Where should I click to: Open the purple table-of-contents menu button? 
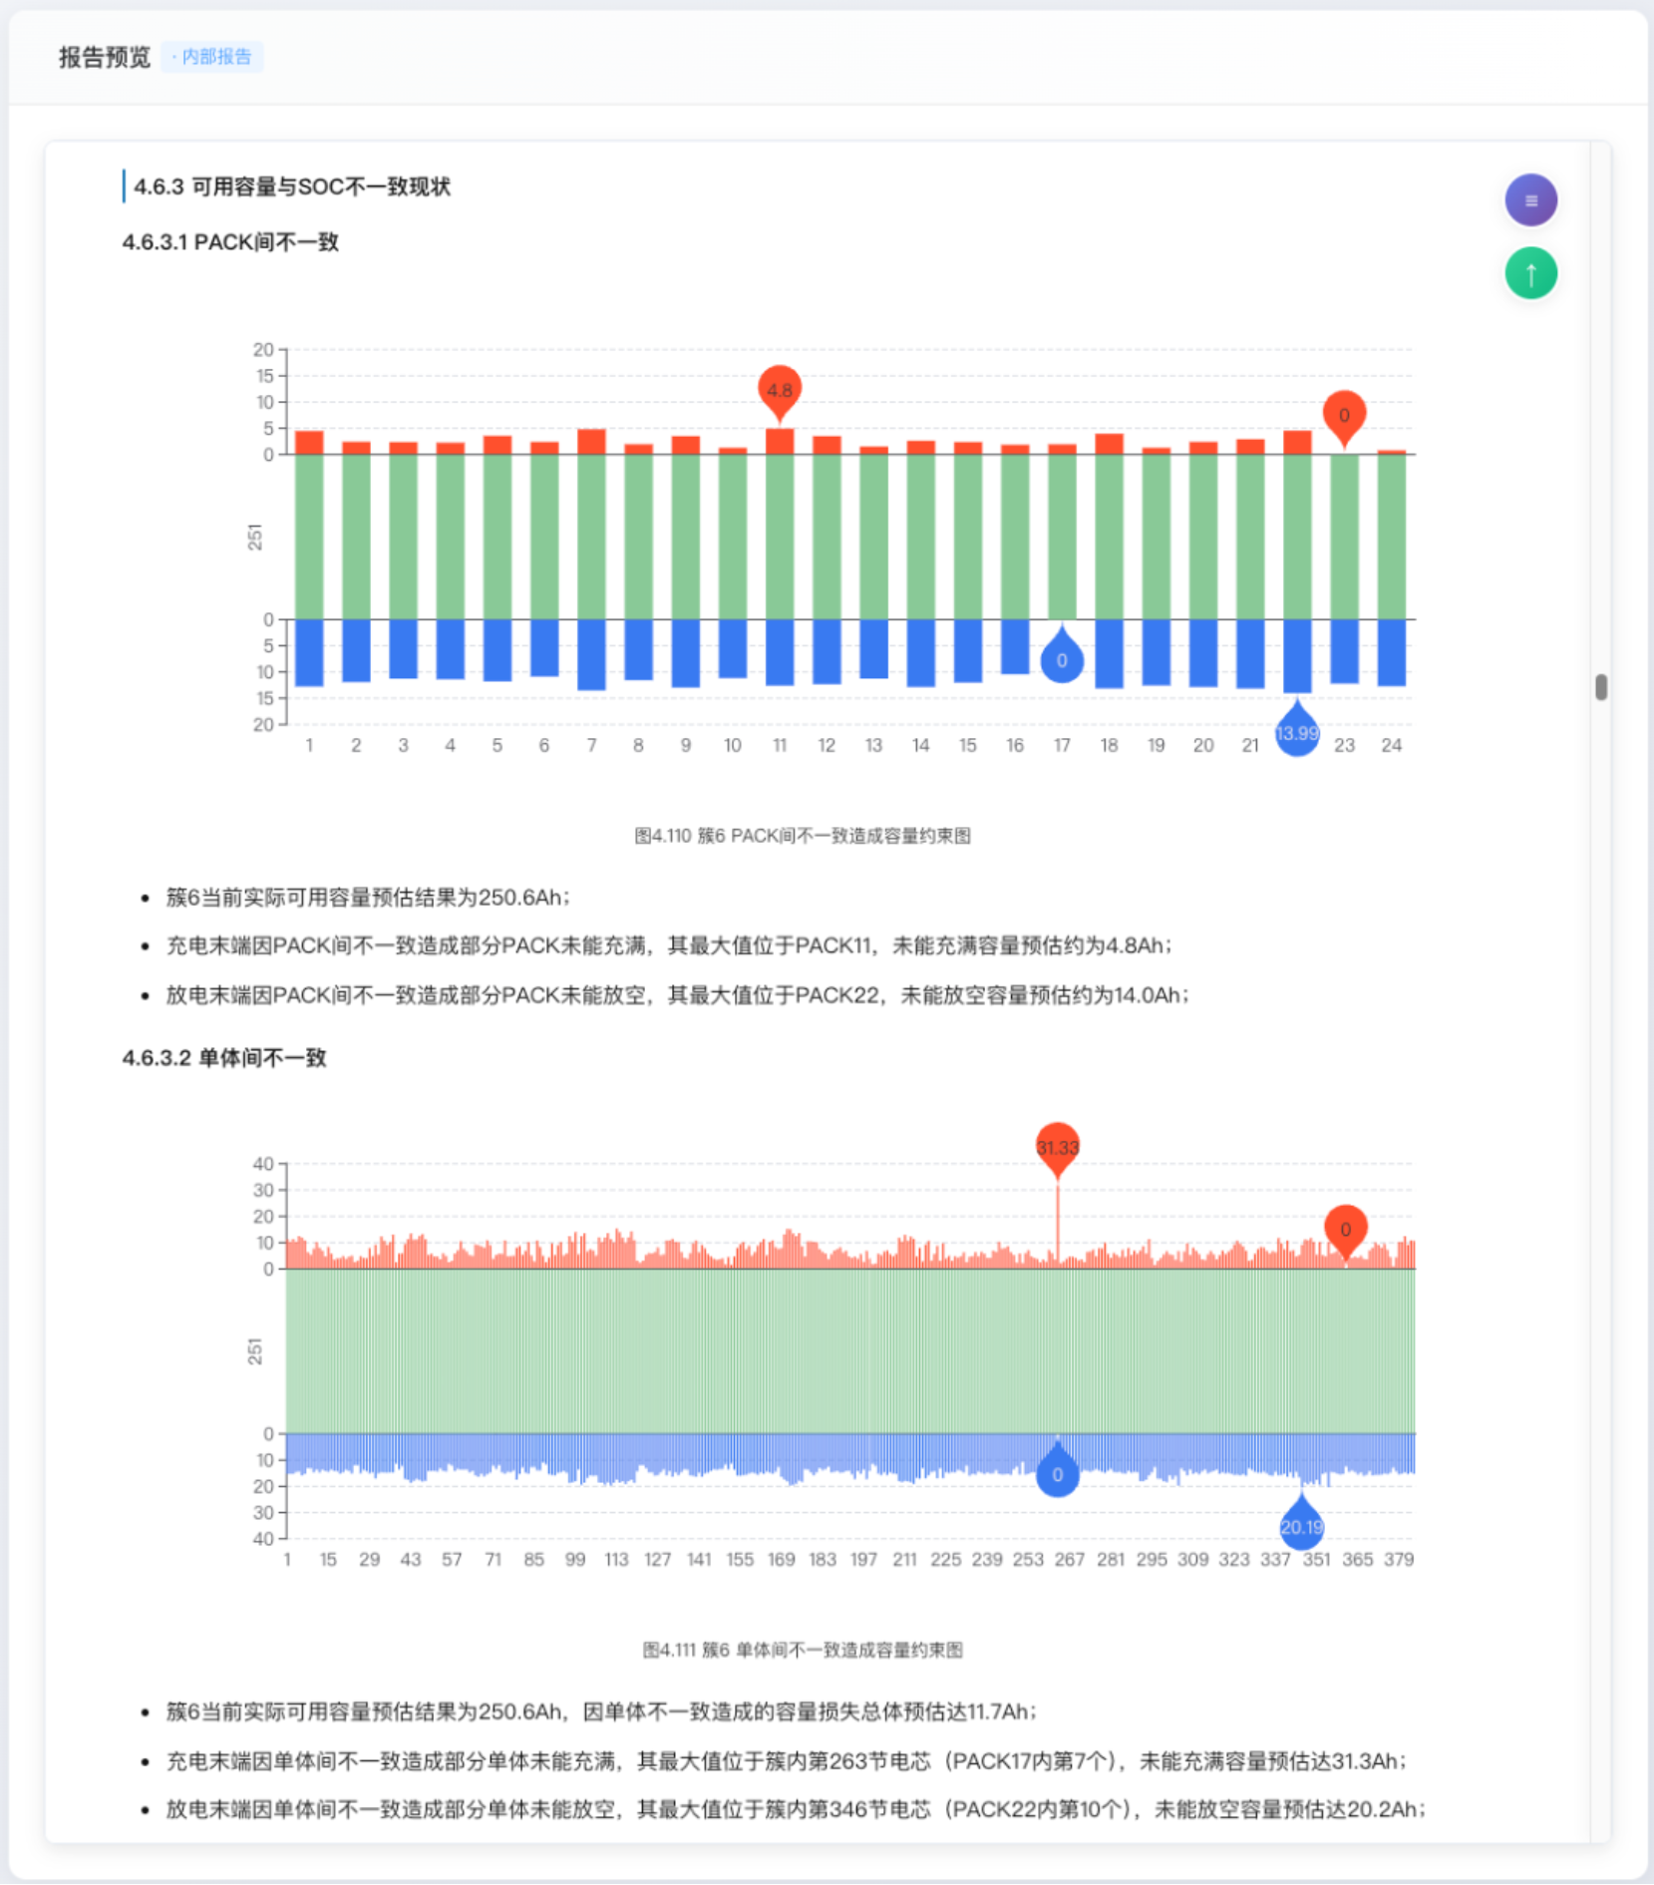point(1530,200)
